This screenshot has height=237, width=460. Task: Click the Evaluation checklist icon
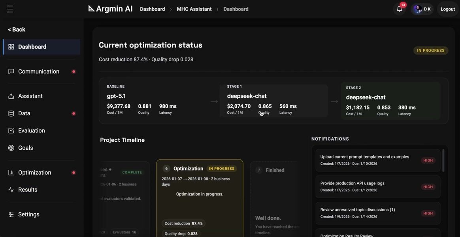[11, 131]
